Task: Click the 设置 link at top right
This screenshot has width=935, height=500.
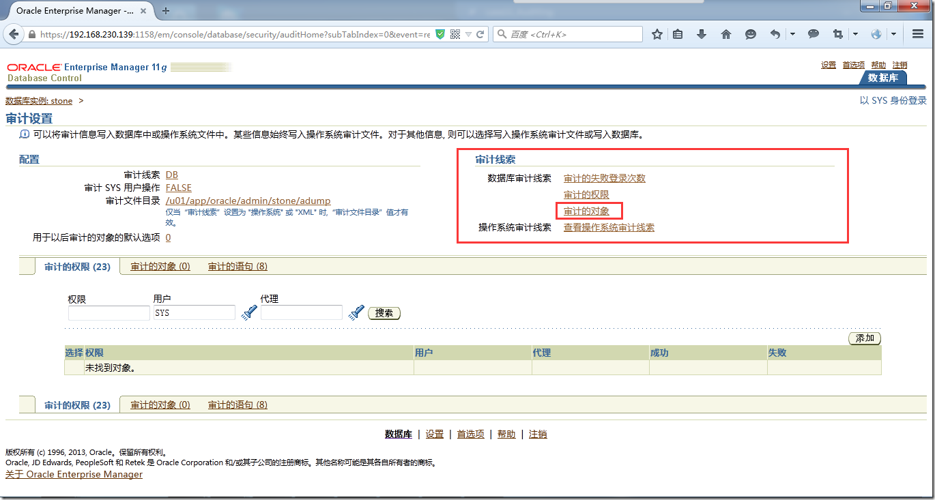Action: coord(829,65)
